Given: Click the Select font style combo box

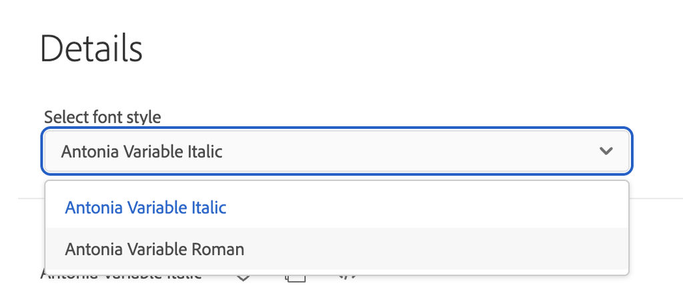Looking at the screenshot, I should [x=337, y=152].
